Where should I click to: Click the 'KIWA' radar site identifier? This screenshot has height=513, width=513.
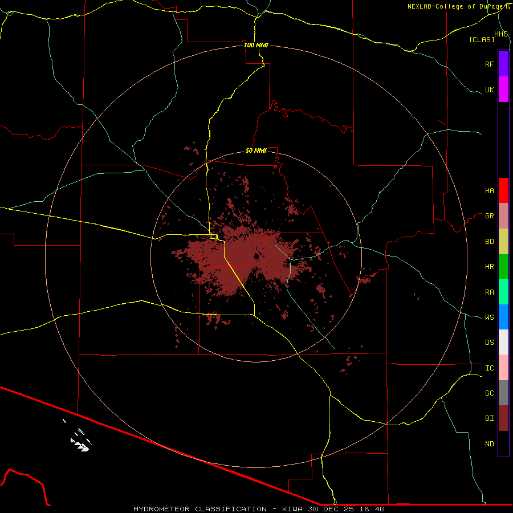292,509
